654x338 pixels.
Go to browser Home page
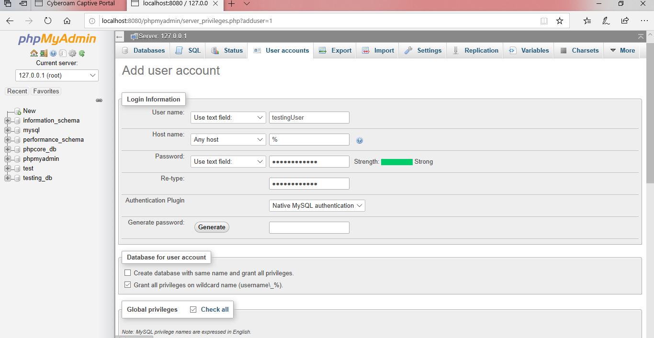[67, 21]
